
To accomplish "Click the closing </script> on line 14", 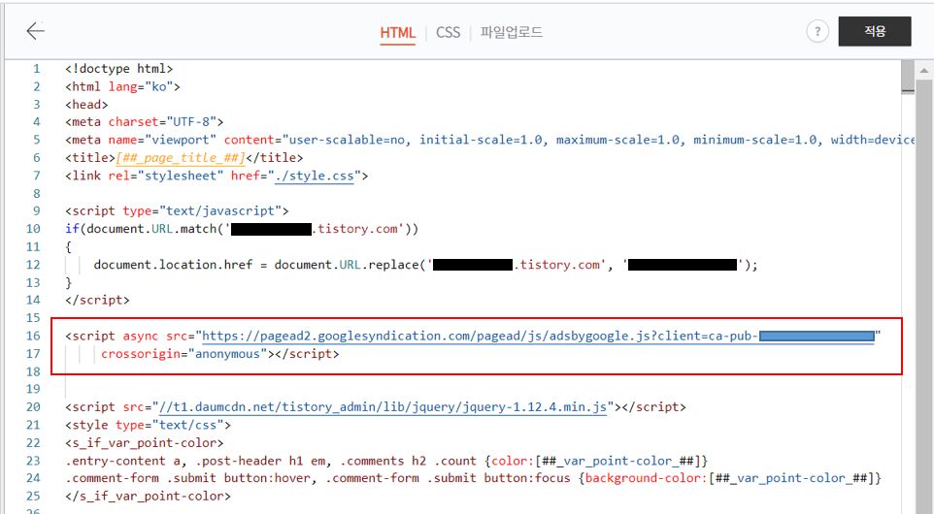I will 97,301.
